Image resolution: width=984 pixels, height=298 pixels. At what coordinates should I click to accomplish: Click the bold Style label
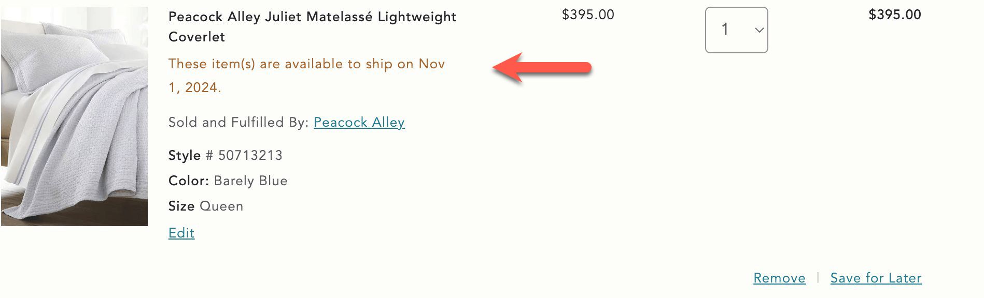point(185,156)
